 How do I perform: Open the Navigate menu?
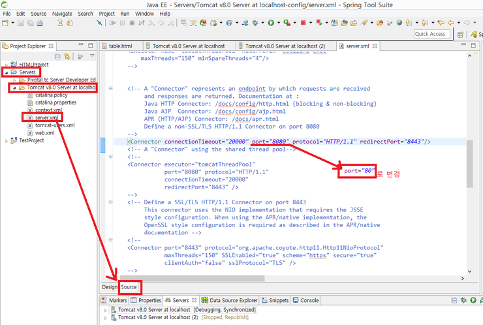pos(62,13)
